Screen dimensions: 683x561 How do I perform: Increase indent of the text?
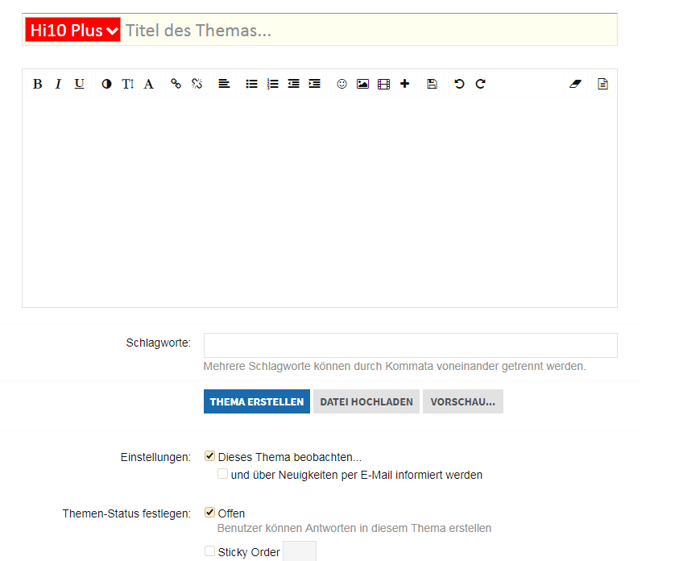click(314, 84)
